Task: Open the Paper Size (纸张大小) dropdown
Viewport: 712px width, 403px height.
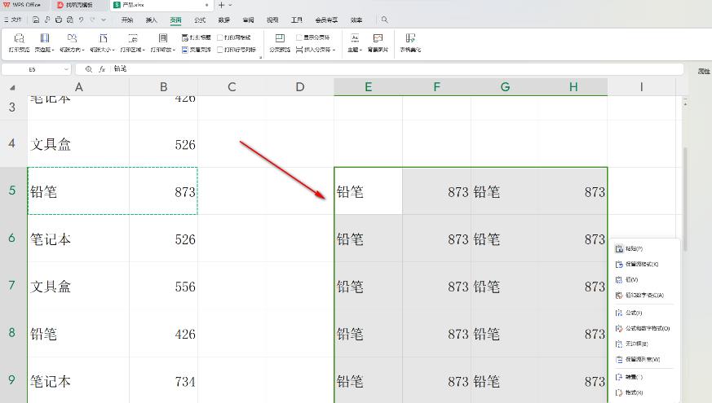Action: pos(103,43)
